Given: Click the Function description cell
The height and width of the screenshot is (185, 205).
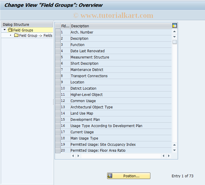Looking at the screenshot, I should point(121,45).
